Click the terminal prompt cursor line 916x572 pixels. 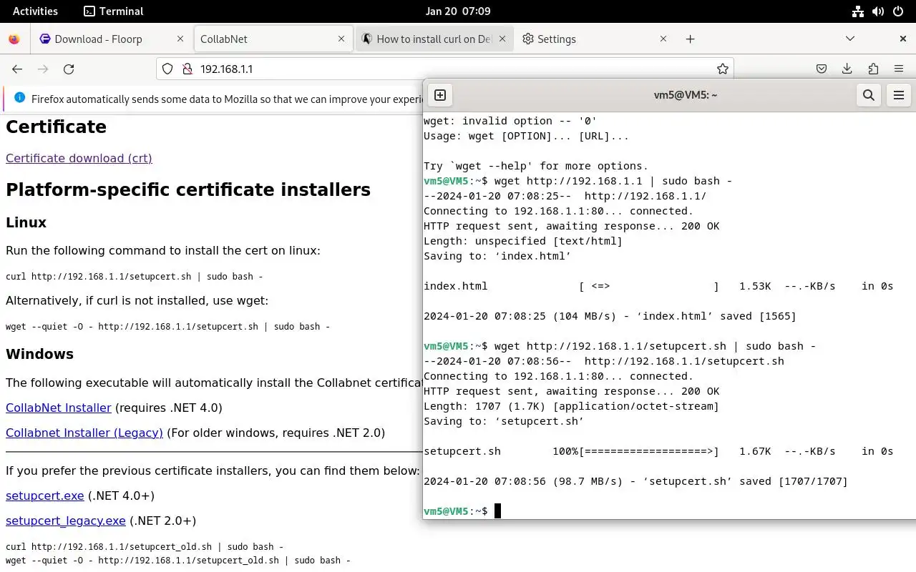click(x=462, y=511)
